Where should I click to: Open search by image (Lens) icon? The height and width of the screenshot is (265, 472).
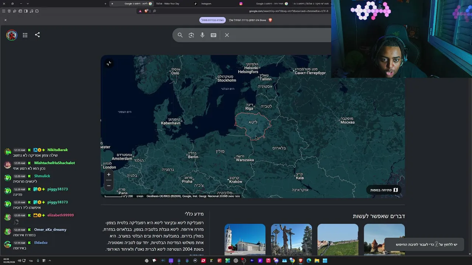pyautogui.click(x=191, y=35)
